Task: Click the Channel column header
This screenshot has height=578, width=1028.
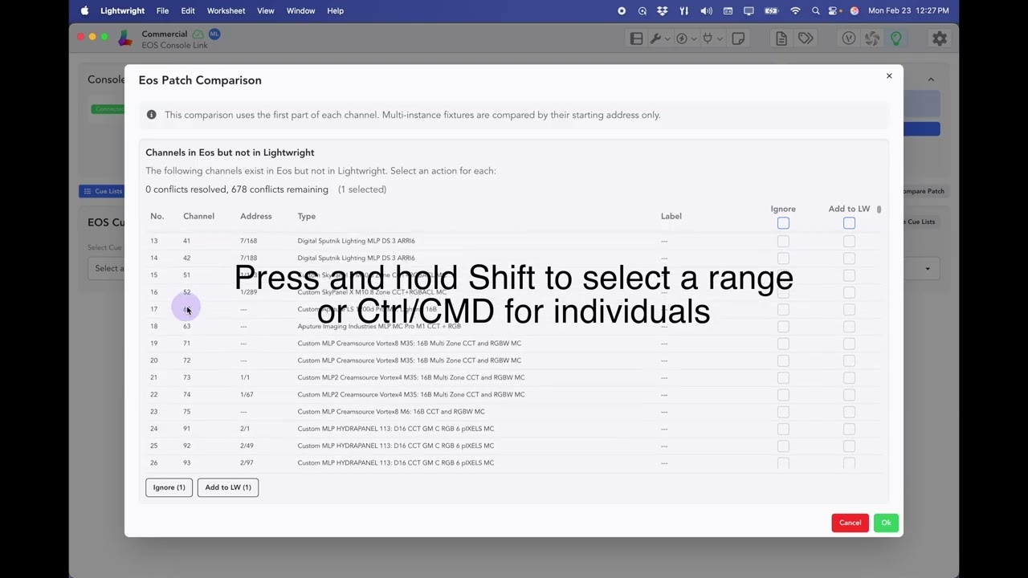Action: (198, 216)
